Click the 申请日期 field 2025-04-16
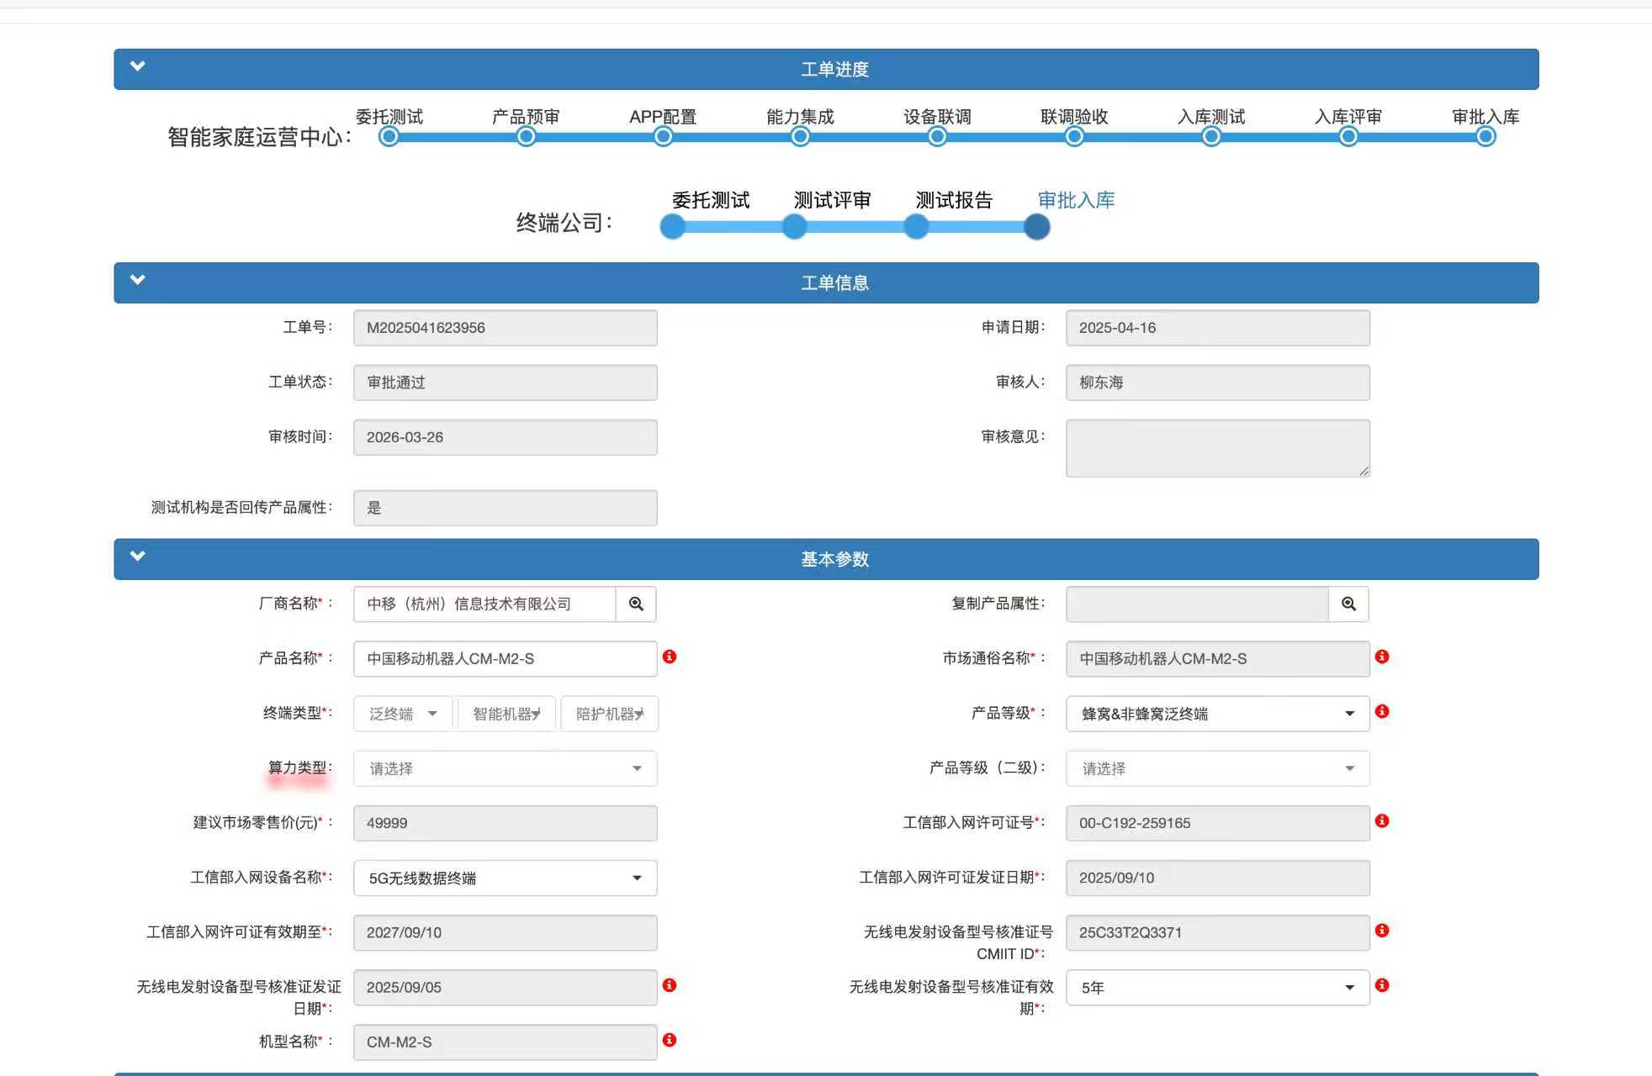This screenshot has height=1076, width=1652. 1218,328
